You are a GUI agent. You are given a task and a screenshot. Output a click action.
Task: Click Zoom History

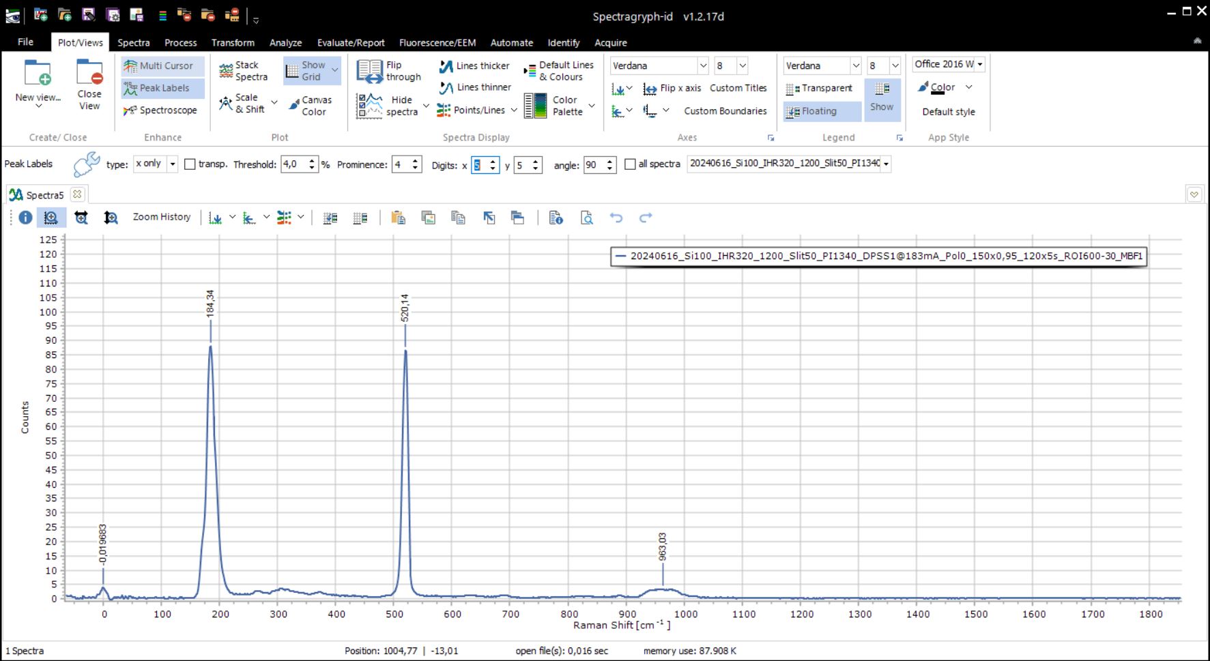coord(162,217)
